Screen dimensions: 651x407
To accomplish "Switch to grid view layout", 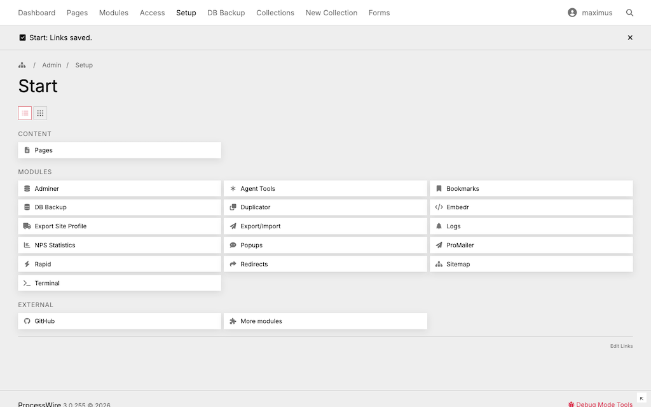I will [x=40, y=113].
